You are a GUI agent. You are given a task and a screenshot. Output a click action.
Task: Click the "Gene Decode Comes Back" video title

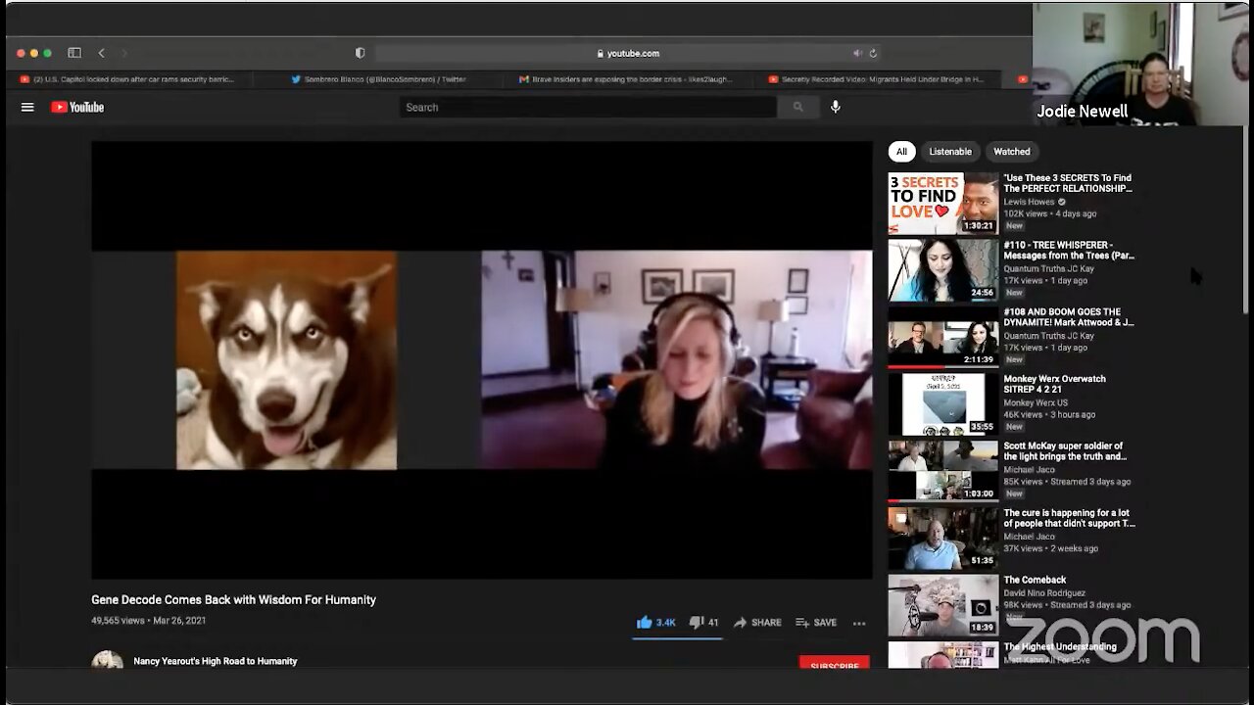(233, 600)
